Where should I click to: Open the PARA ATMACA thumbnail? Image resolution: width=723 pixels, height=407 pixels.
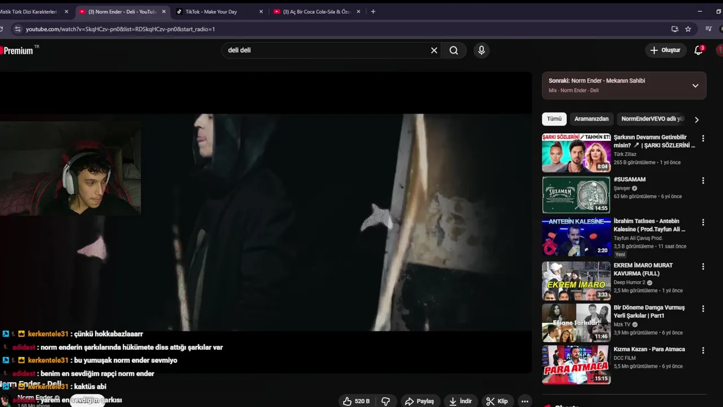pos(576,365)
